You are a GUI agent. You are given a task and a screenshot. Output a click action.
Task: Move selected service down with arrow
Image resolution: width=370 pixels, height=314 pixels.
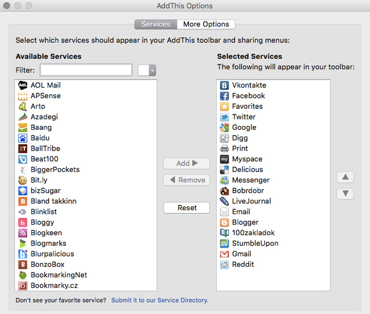click(x=345, y=194)
